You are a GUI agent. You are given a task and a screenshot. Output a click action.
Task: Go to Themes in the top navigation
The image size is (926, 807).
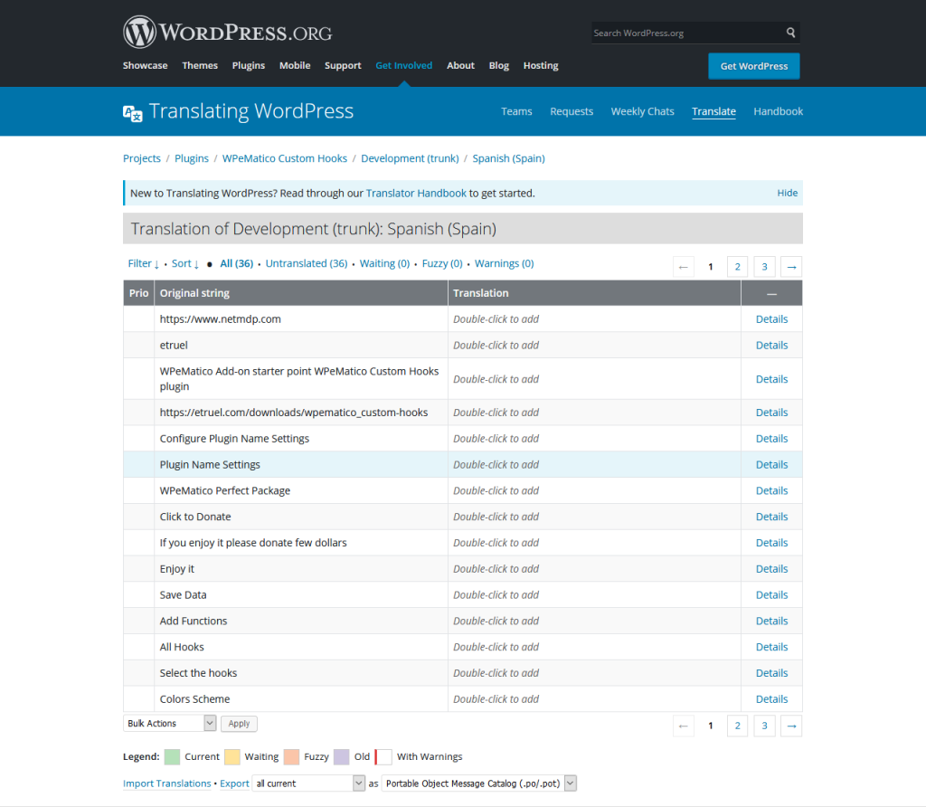200,65
